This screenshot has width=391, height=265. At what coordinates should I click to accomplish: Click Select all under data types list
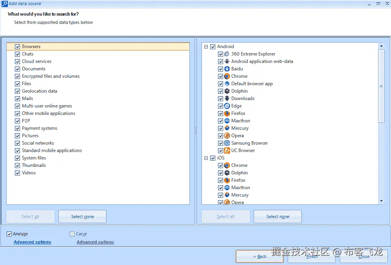(30, 217)
